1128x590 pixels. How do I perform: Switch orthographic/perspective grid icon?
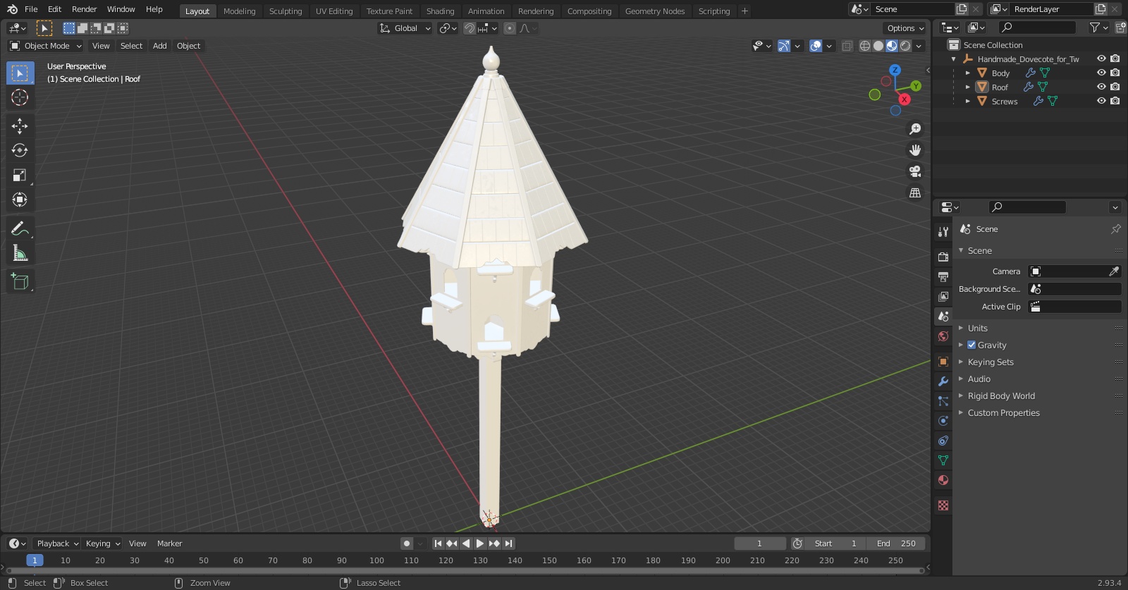(x=915, y=192)
